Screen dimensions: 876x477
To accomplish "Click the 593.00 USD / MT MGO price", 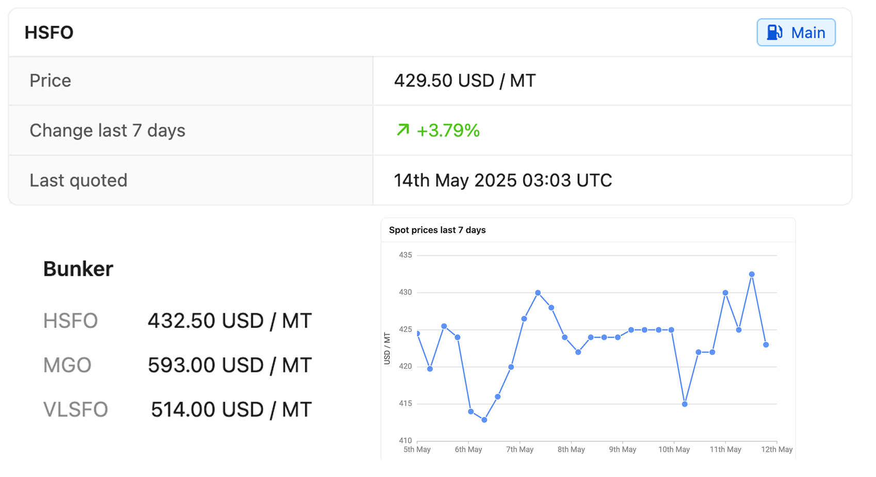I will coord(230,365).
